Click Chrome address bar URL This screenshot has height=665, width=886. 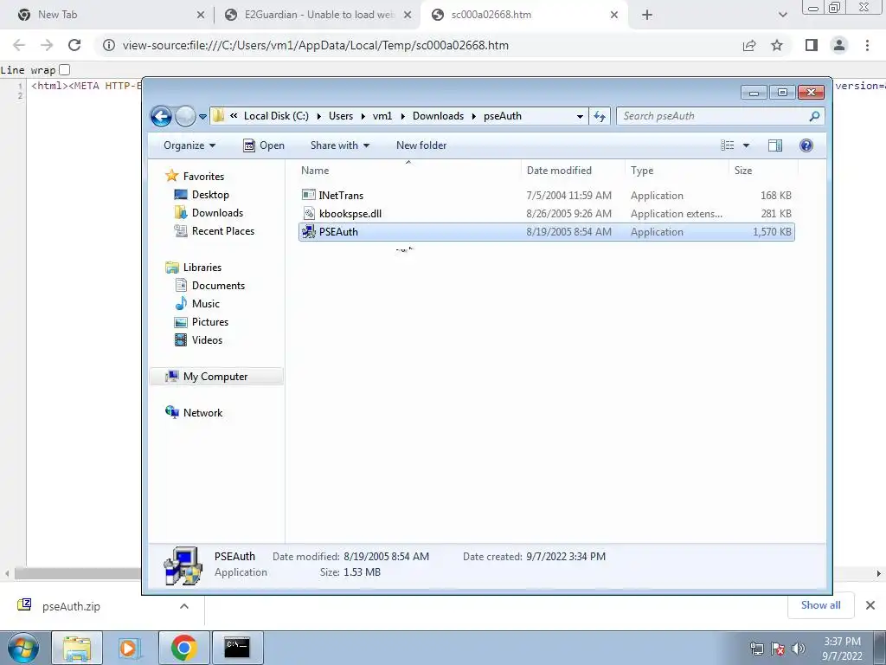[x=315, y=45]
